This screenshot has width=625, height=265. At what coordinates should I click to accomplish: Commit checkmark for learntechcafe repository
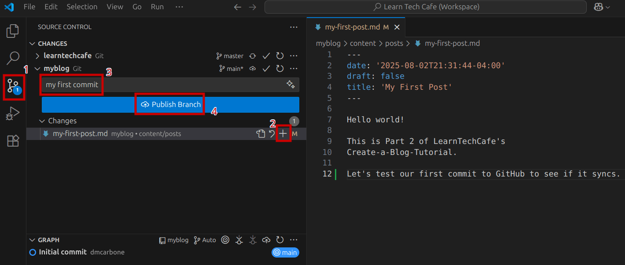(x=266, y=56)
